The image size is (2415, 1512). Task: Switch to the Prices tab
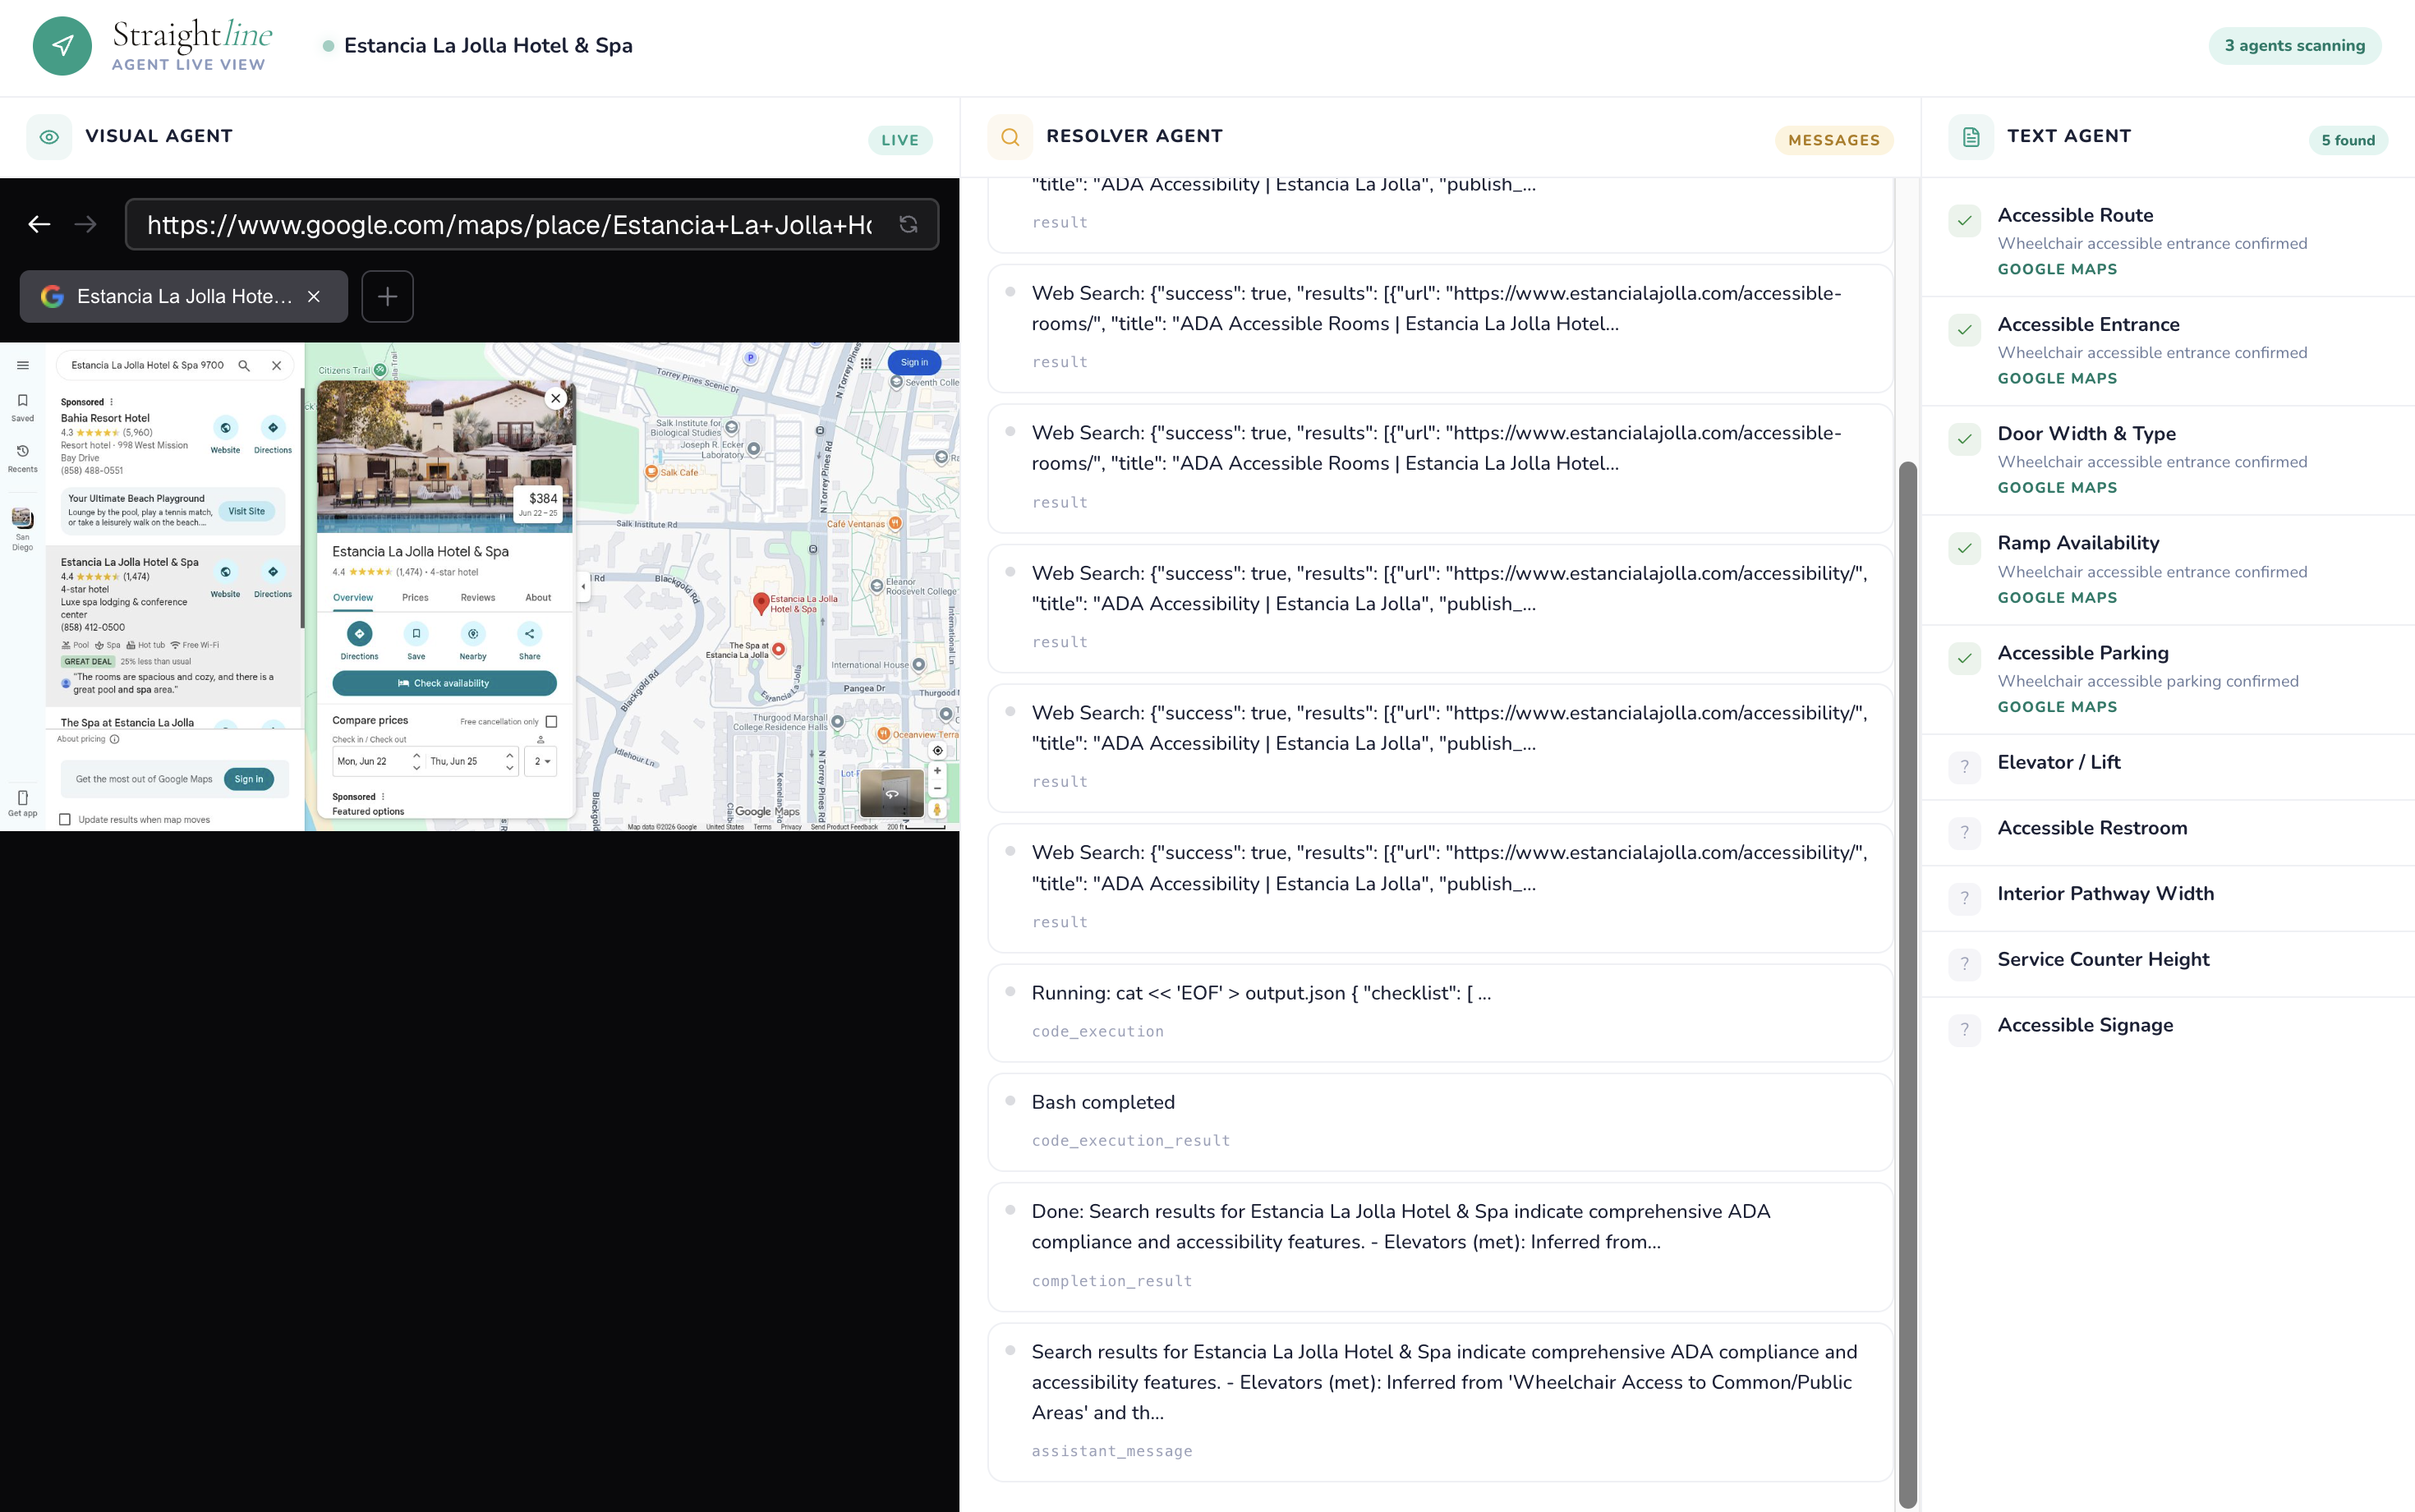[x=415, y=598]
